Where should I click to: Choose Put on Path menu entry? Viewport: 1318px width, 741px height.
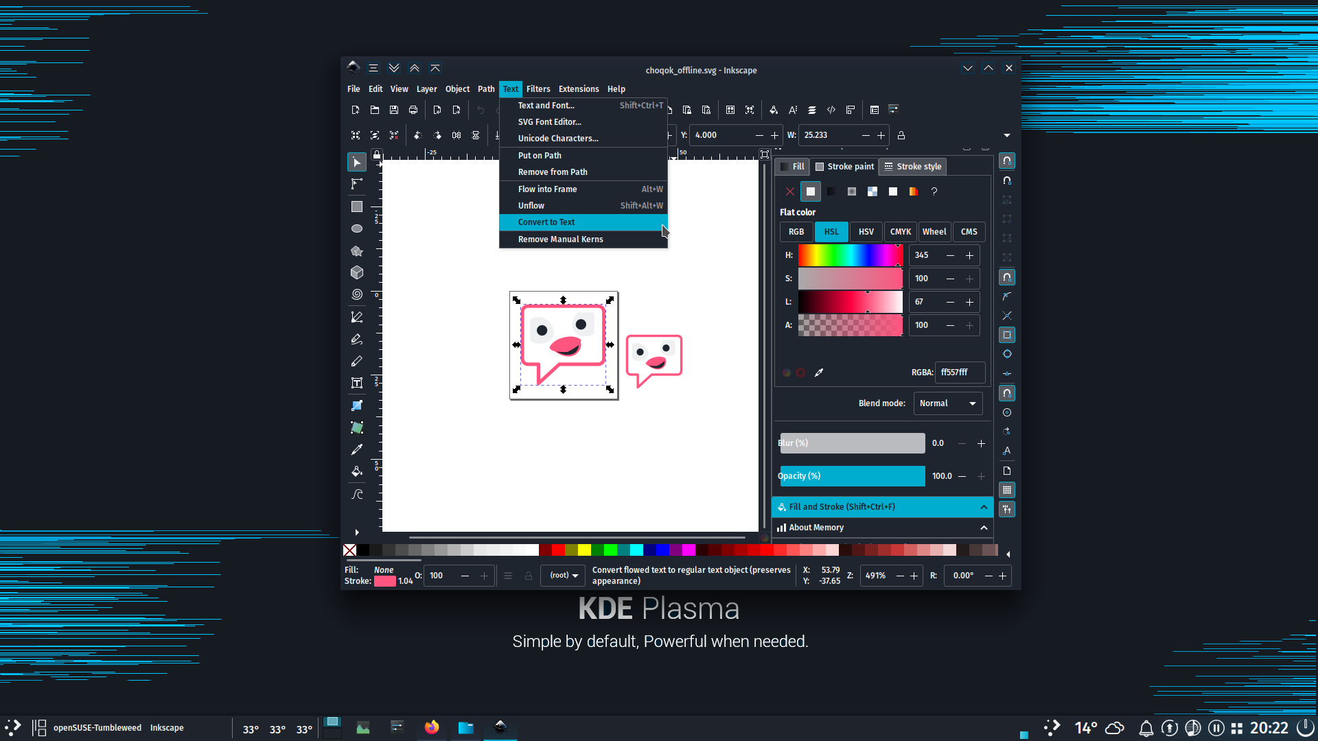[583, 156]
